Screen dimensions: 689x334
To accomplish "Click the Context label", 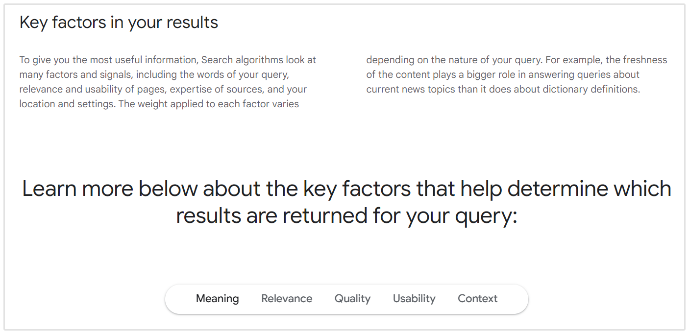I will [477, 298].
